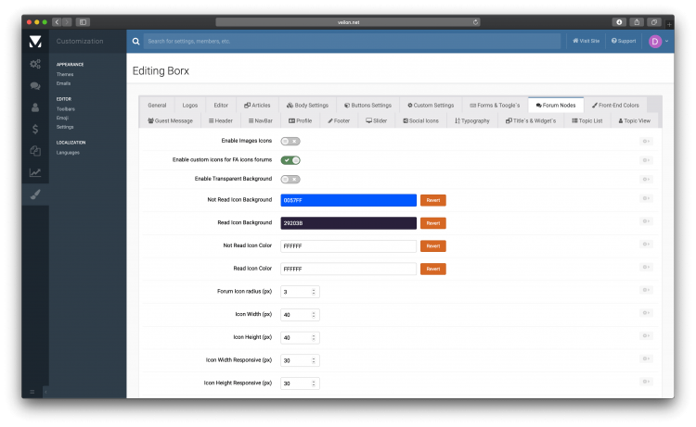Open the Guest Message tab
Screen dimensions: 696x427
point(171,121)
